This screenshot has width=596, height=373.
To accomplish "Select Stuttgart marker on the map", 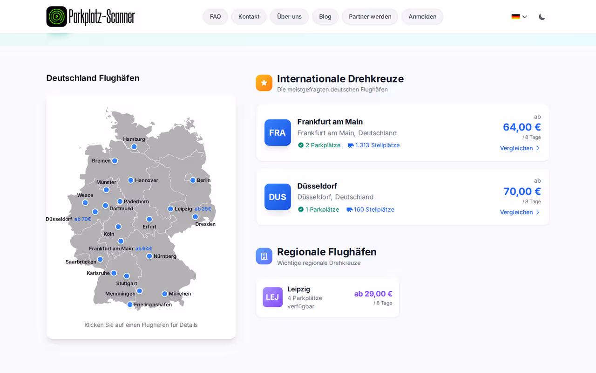I will 127,276.
